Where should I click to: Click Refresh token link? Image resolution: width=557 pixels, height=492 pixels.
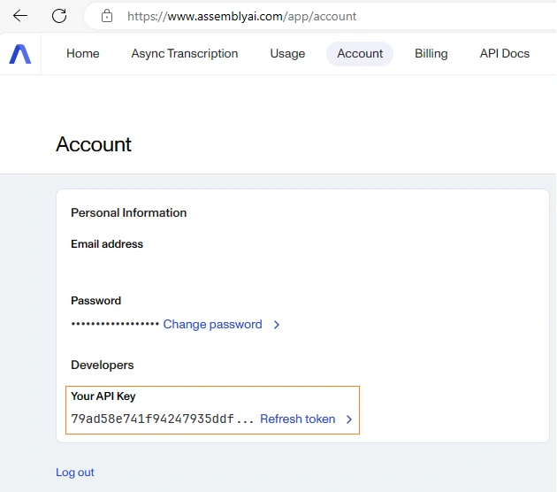point(297,419)
